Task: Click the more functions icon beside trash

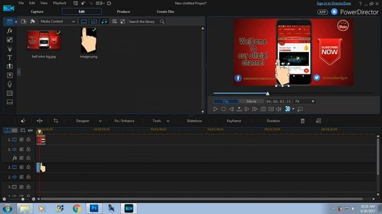Action: tap(319, 121)
